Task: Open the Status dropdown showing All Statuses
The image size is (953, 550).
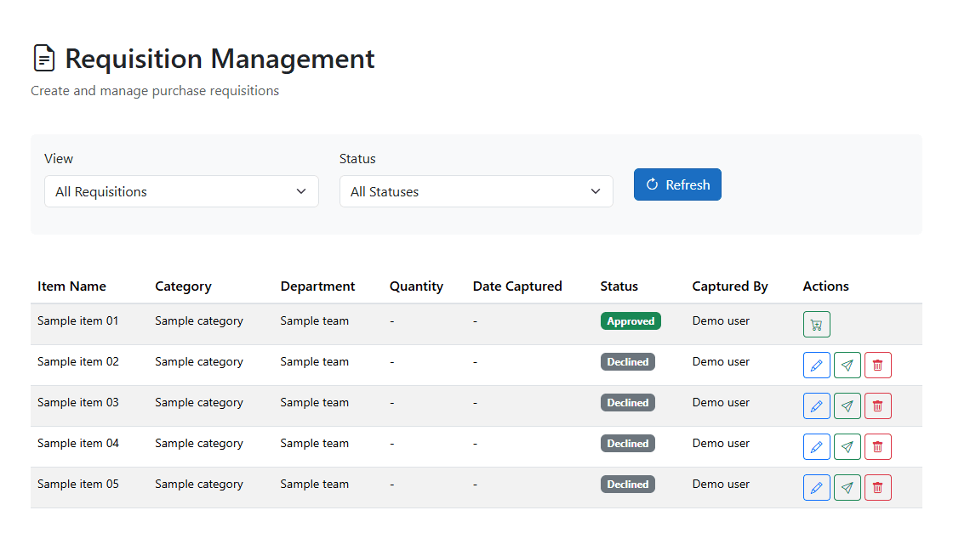Action: 476,191
